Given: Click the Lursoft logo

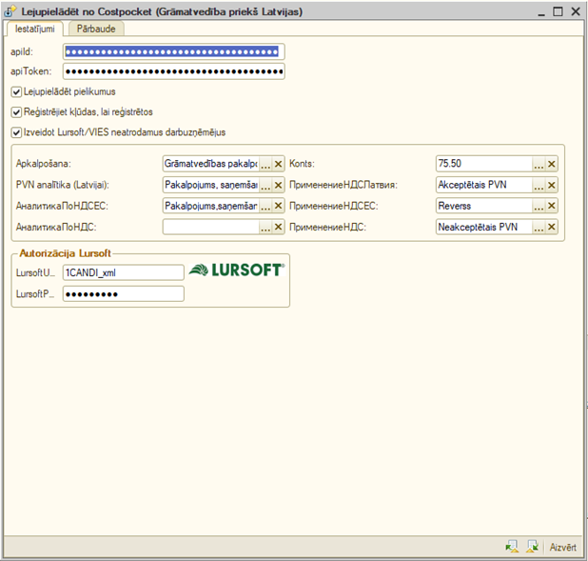Looking at the screenshot, I should (237, 270).
